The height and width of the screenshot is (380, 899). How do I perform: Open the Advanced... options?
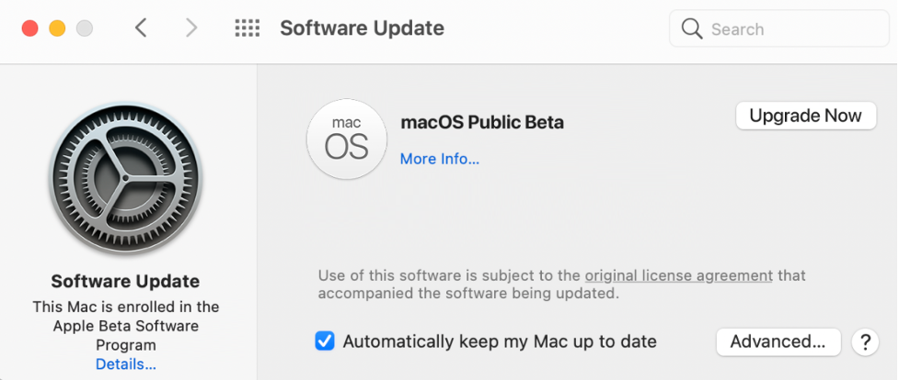point(778,341)
